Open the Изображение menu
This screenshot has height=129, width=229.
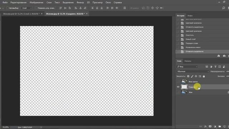pyautogui.click(x=36, y=3)
